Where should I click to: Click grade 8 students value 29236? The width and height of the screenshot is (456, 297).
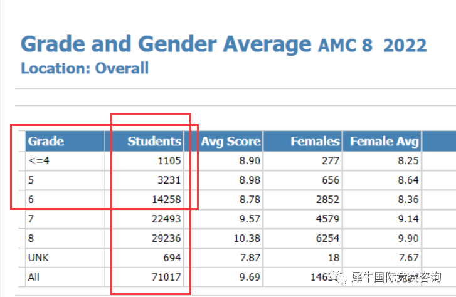(166, 238)
